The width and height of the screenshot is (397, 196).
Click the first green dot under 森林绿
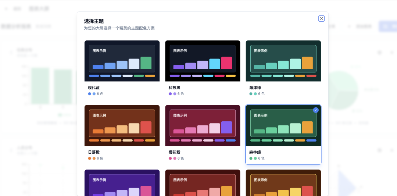(251, 158)
